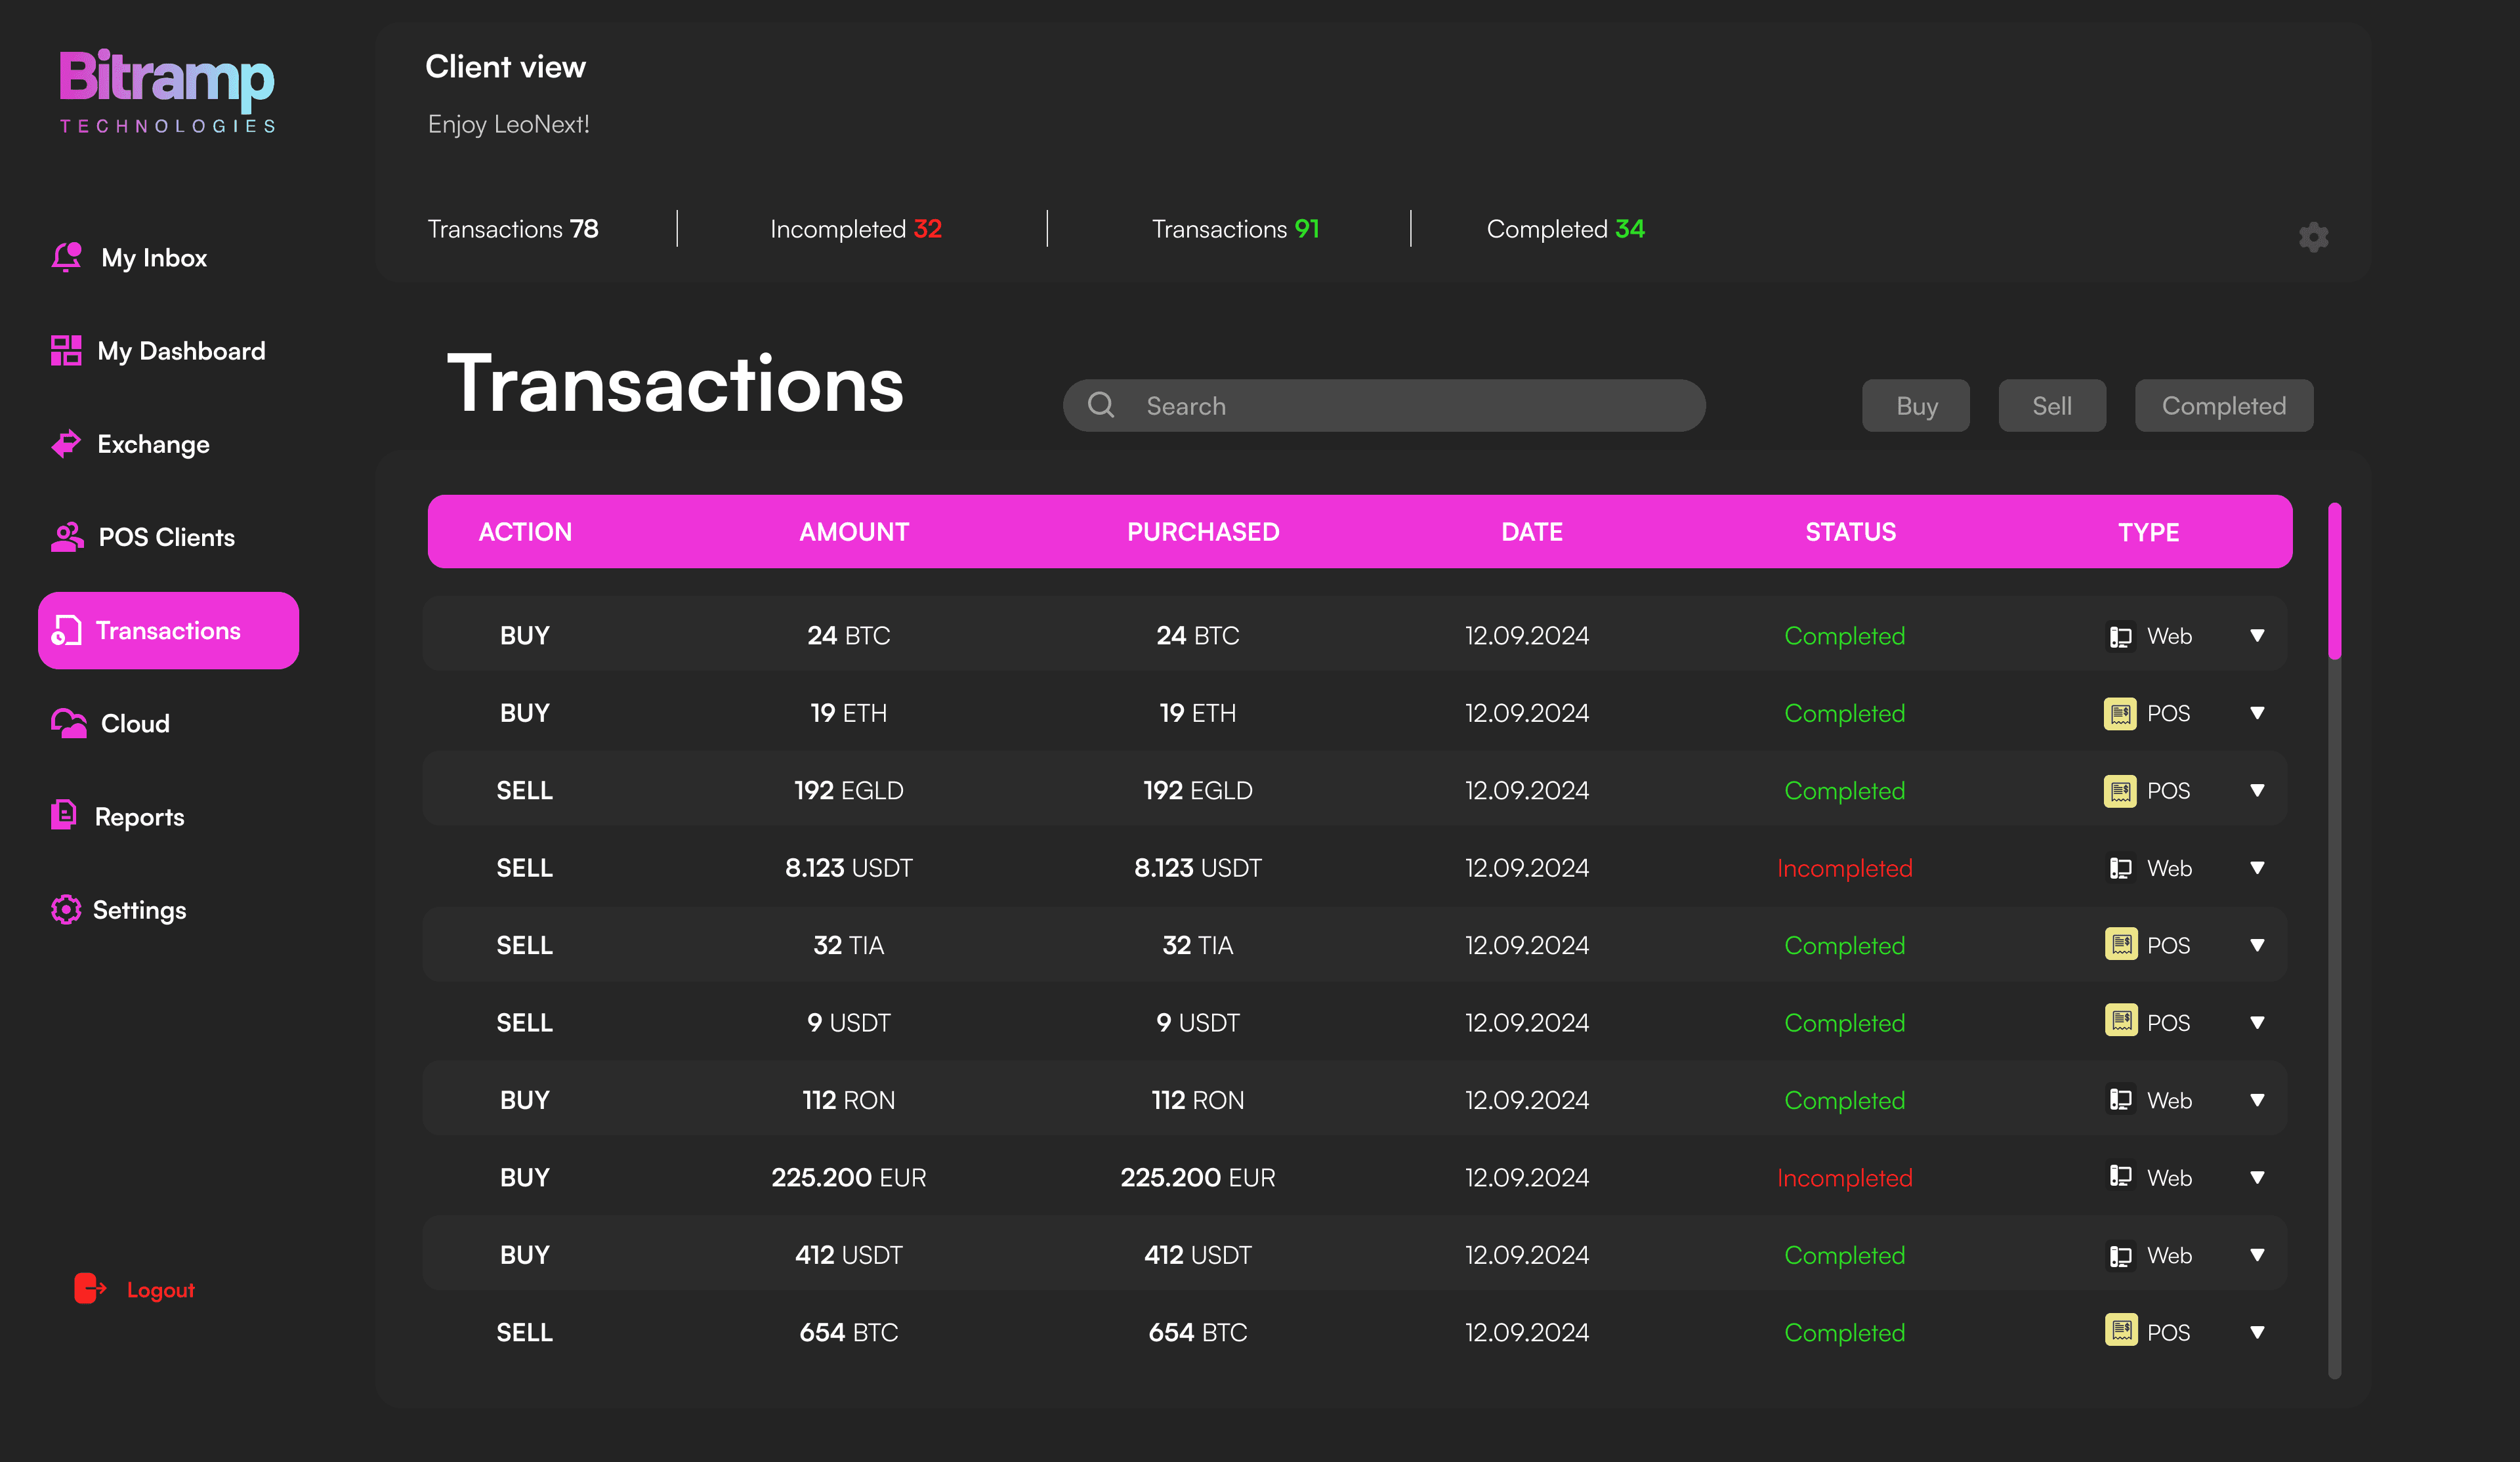Click the POS receipt icon on 19 ETH row
This screenshot has height=1462, width=2520.
[2120, 713]
